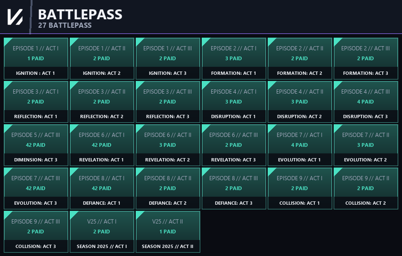This screenshot has height=256, width=402.
Task: Open the Revelation: Act 1 card
Action: 102,145
